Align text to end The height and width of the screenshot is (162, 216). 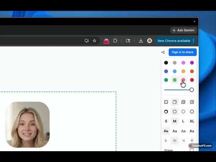183,140
